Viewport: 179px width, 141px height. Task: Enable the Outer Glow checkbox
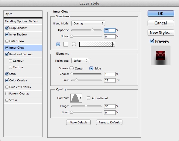[7, 41]
